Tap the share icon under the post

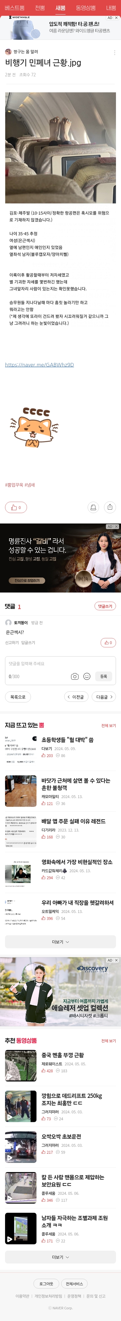pyautogui.click(x=110, y=507)
